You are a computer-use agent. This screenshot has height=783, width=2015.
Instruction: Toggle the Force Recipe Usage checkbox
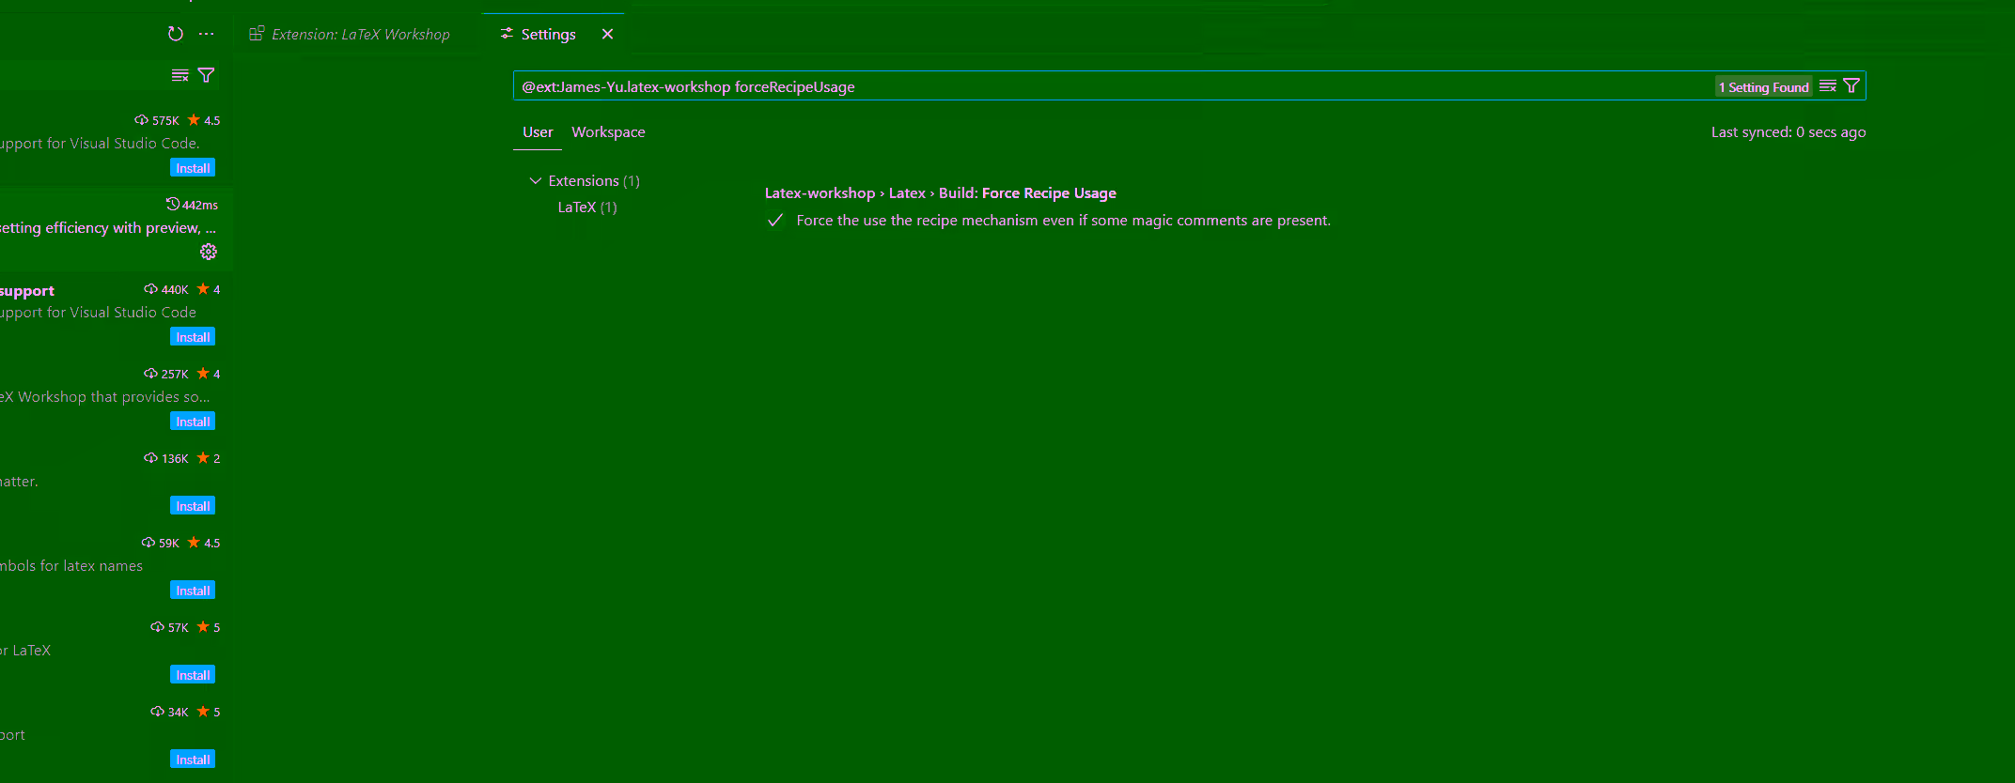click(775, 221)
